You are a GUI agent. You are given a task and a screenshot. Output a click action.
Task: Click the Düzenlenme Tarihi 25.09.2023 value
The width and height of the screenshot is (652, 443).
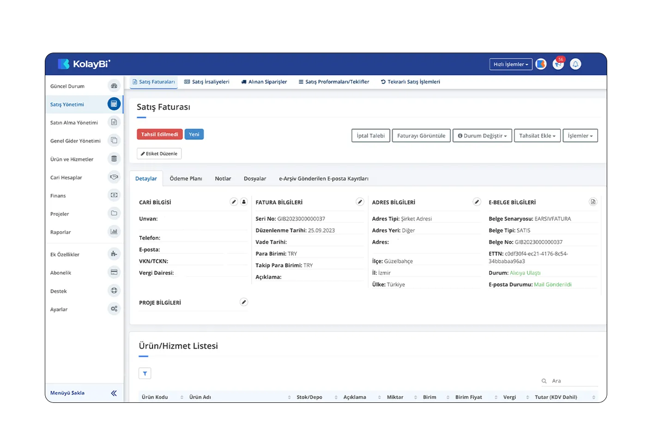321,230
